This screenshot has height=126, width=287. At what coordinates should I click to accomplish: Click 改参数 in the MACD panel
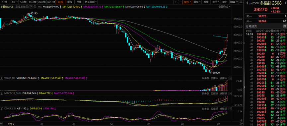pyautogui.click(x=205, y=93)
